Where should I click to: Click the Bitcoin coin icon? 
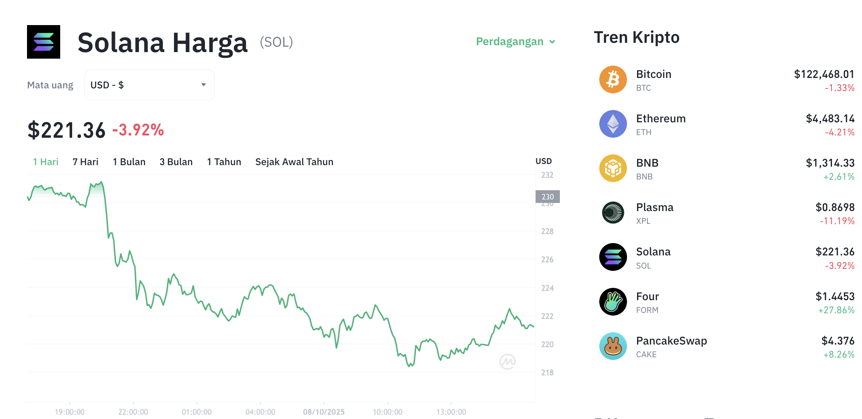click(613, 79)
